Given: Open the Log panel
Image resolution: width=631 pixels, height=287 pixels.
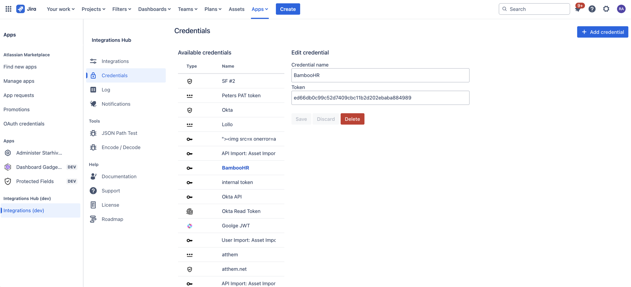Looking at the screenshot, I should coord(106,90).
